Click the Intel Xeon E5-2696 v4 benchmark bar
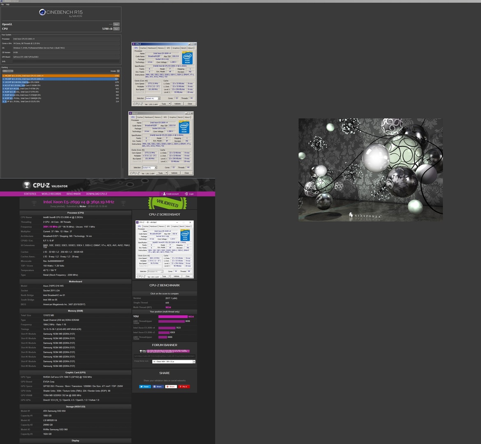Image resolution: width=481 pixels, height=444 pixels. (167, 328)
